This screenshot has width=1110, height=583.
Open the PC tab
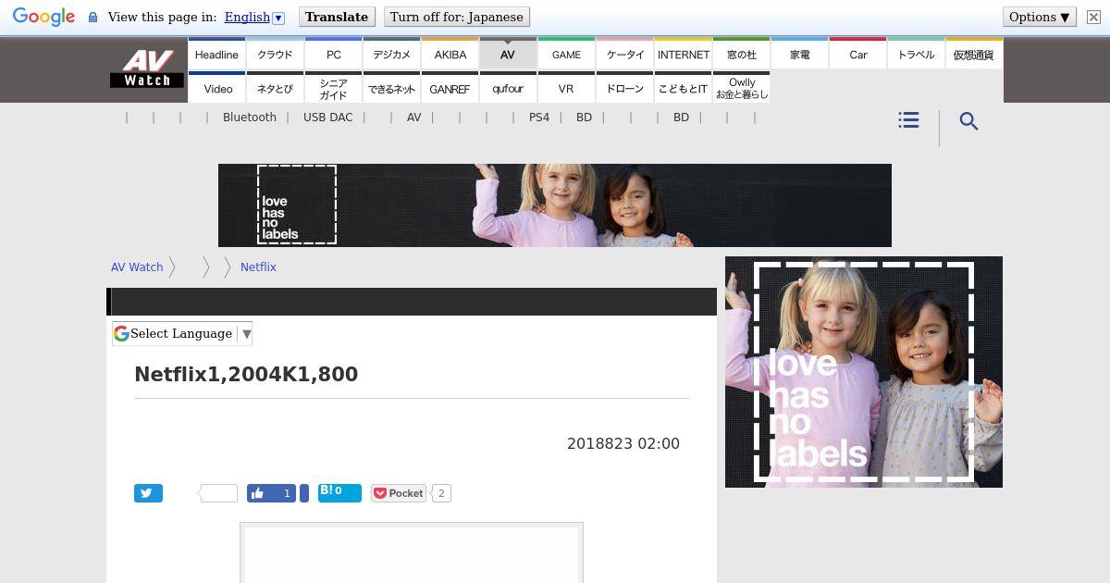pyautogui.click(x=333, y=54)
